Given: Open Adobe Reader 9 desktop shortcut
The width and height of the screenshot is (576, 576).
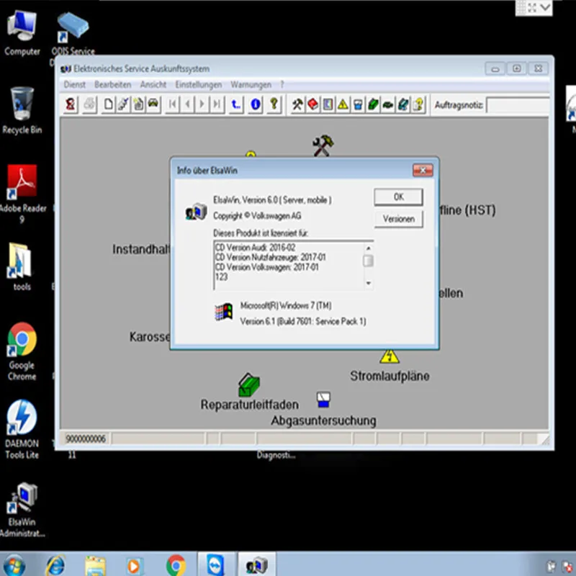Looking at the screenshot, I should (x=22, y=194).
